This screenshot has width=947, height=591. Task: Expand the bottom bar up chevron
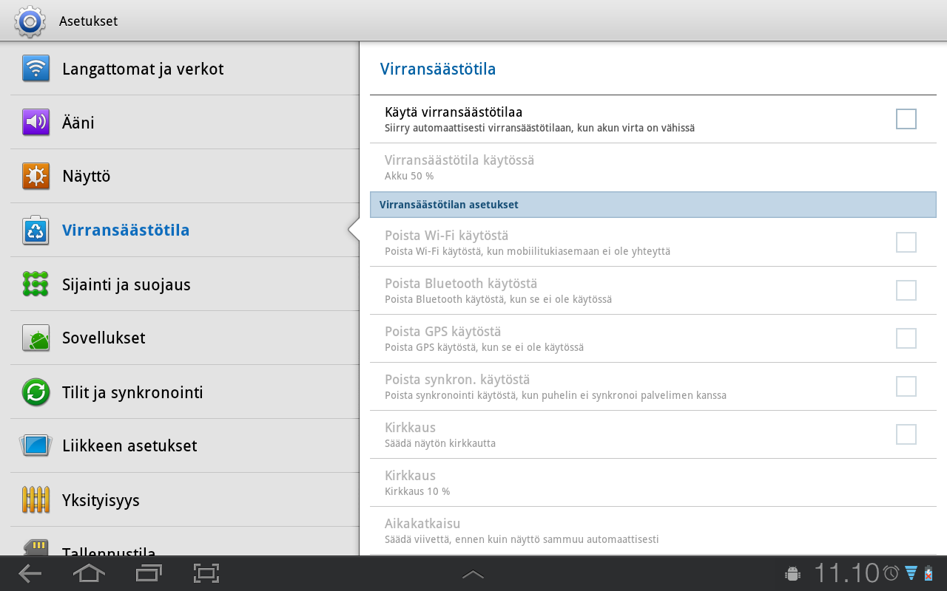(x=473, y=574)
